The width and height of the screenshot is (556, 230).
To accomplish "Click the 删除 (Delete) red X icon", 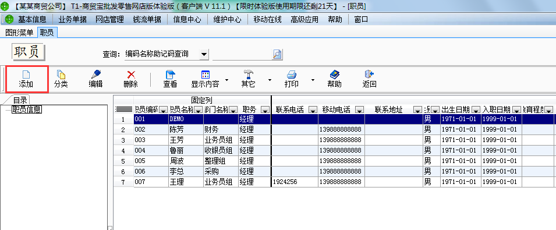I will (131, 75).
